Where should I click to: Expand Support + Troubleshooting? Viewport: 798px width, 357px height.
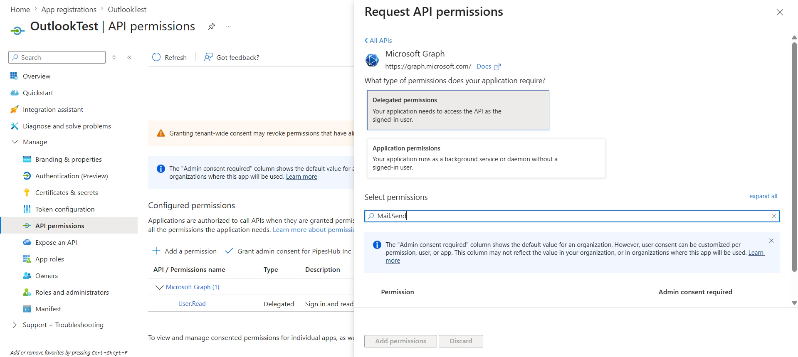[63, 325]
